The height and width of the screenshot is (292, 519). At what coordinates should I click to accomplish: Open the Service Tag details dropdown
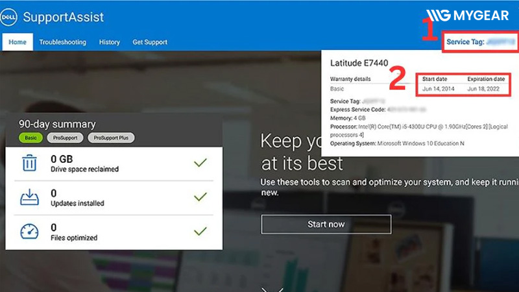coord(479,42)
